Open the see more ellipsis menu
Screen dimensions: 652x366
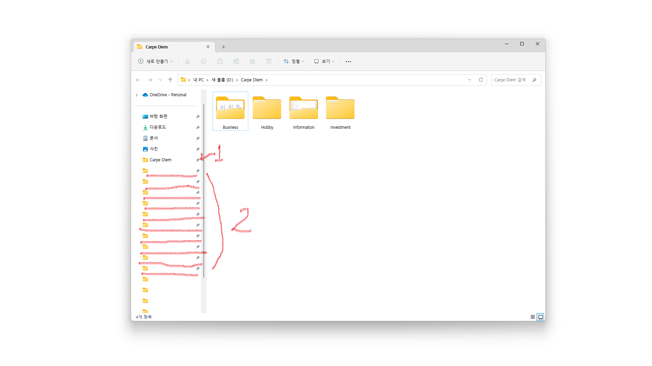pos(348,61)
